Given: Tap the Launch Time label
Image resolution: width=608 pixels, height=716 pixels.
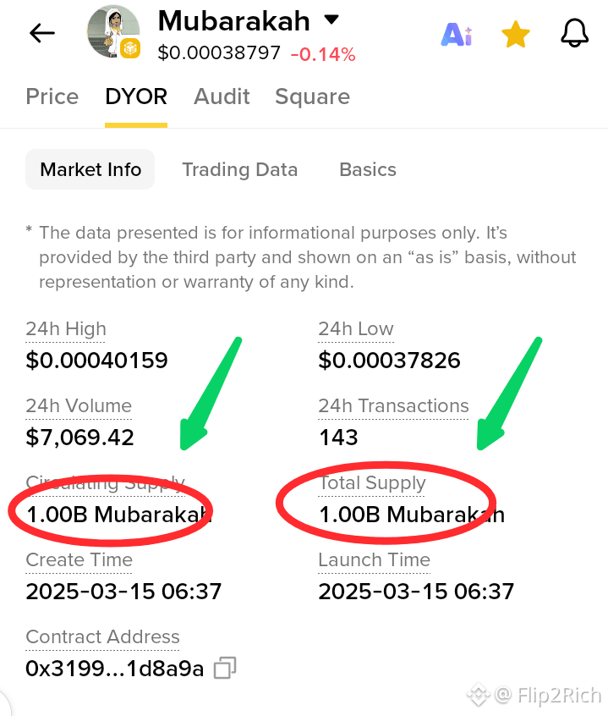Looking at the screenshot, I should point(374,559).
